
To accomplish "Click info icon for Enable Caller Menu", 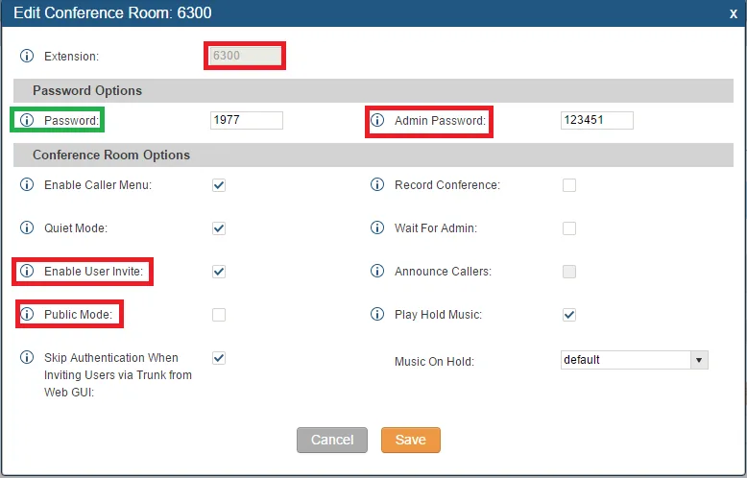I will click(x=27, y=185).
